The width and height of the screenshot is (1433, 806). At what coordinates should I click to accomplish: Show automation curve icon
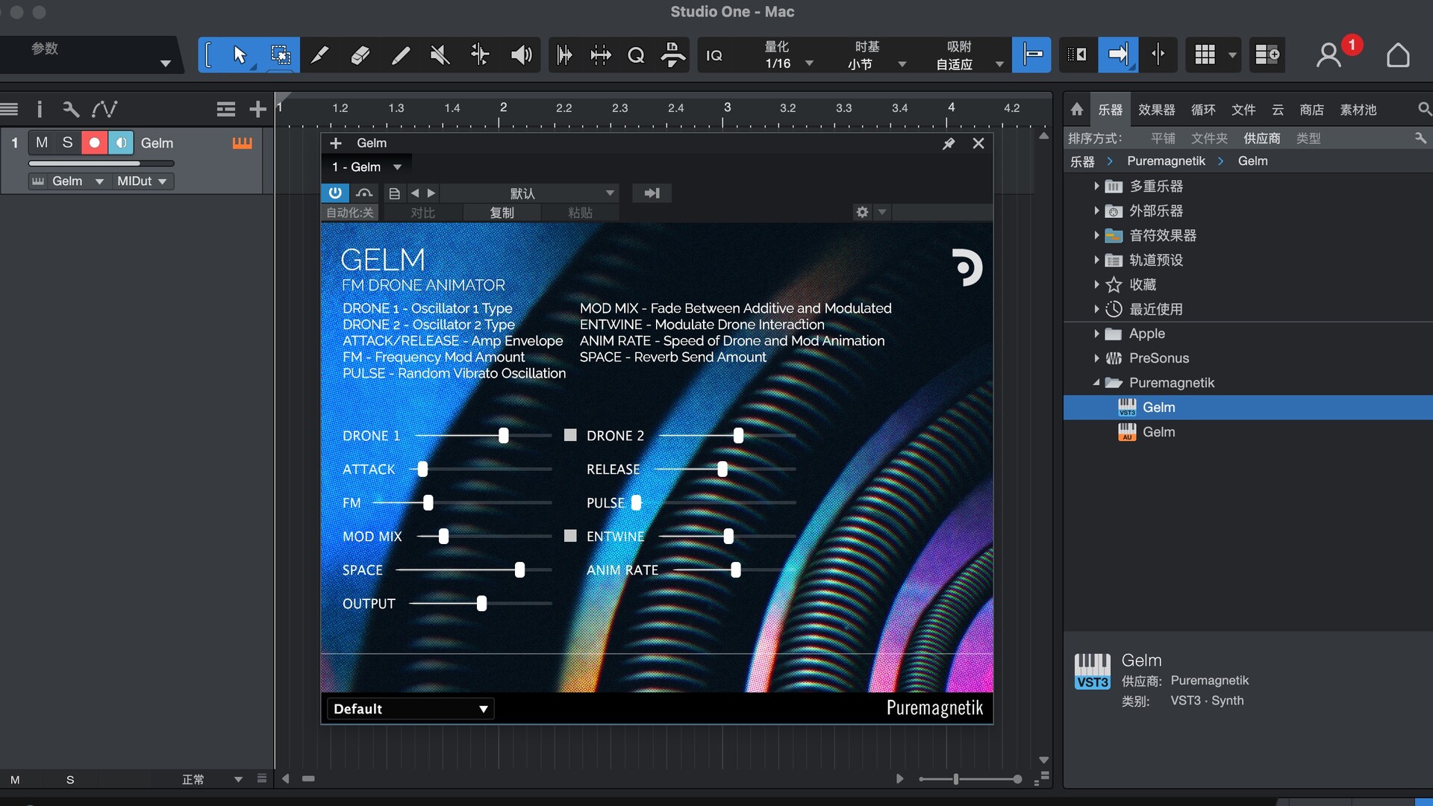point(104,110)
